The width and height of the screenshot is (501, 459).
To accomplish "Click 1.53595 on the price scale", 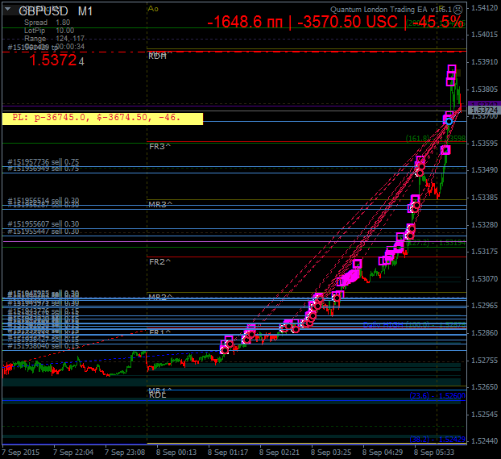I will tap(485, 143).
